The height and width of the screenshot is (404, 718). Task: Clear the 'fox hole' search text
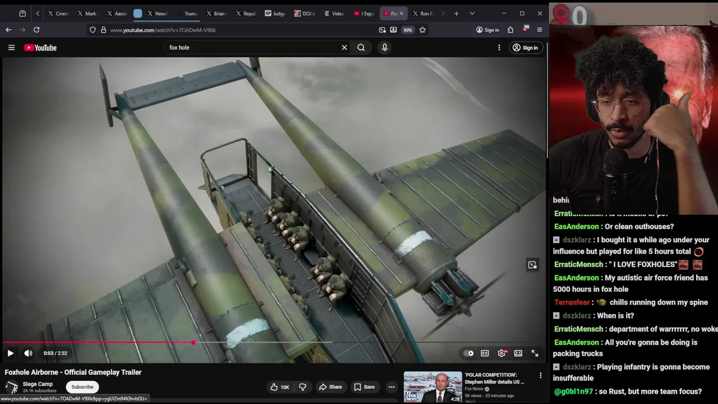[x=344, y=48]
